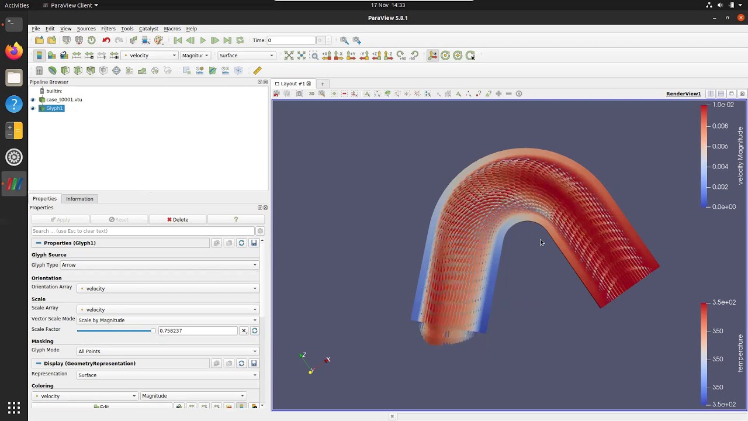Click the Zoom to Box icon
Viewport: 748px width, 421px height.
(x=314, y=56)
